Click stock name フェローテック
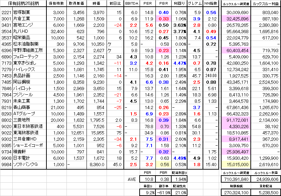This screenshot has width=281, height=196. [x=26, y=57]
